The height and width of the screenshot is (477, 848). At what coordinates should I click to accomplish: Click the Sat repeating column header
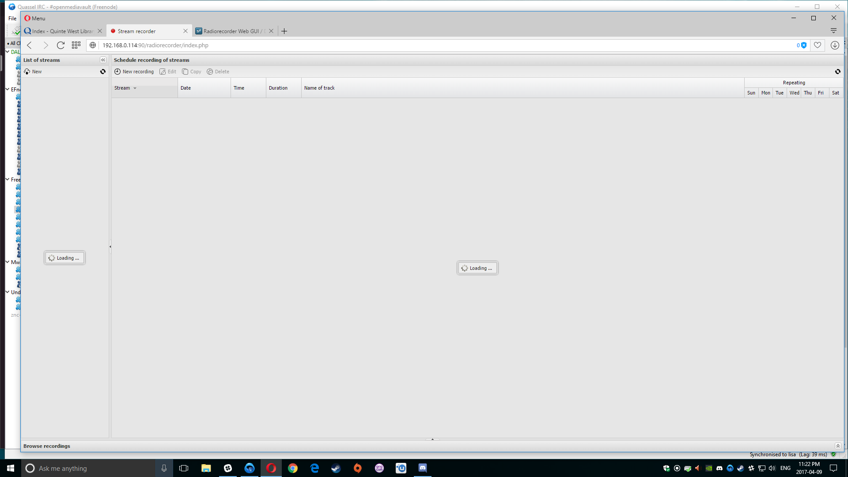[836, 93]
